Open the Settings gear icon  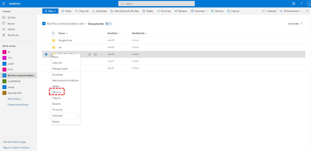click(x=294, y=4)
